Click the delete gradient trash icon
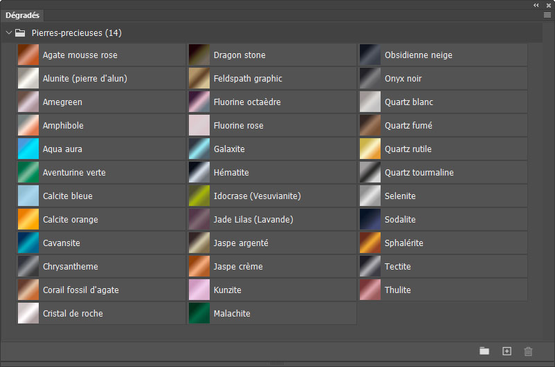 coord(529,351)
